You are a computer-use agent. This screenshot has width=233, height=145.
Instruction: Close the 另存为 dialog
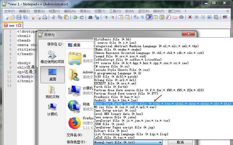pyautogui.click(x=188, y=34)
